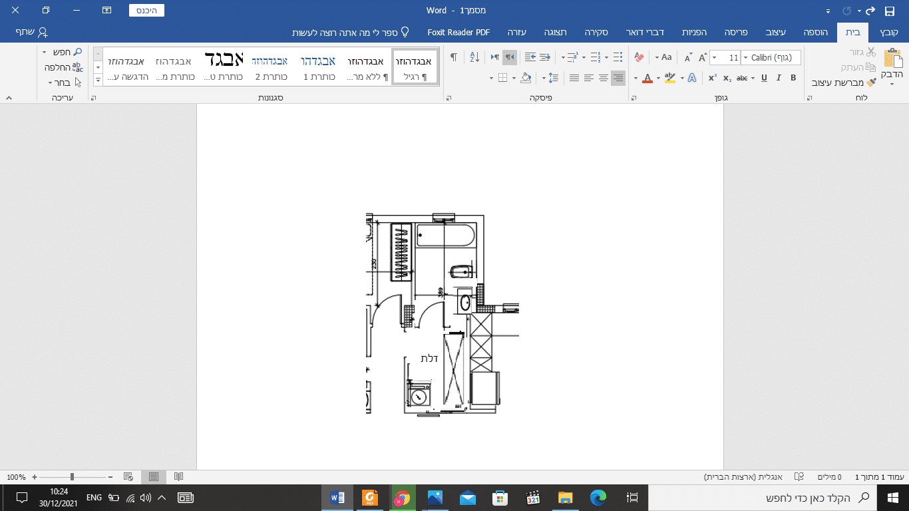Click the save floppy disk icon
909x511 pixels.
(889, 11)
